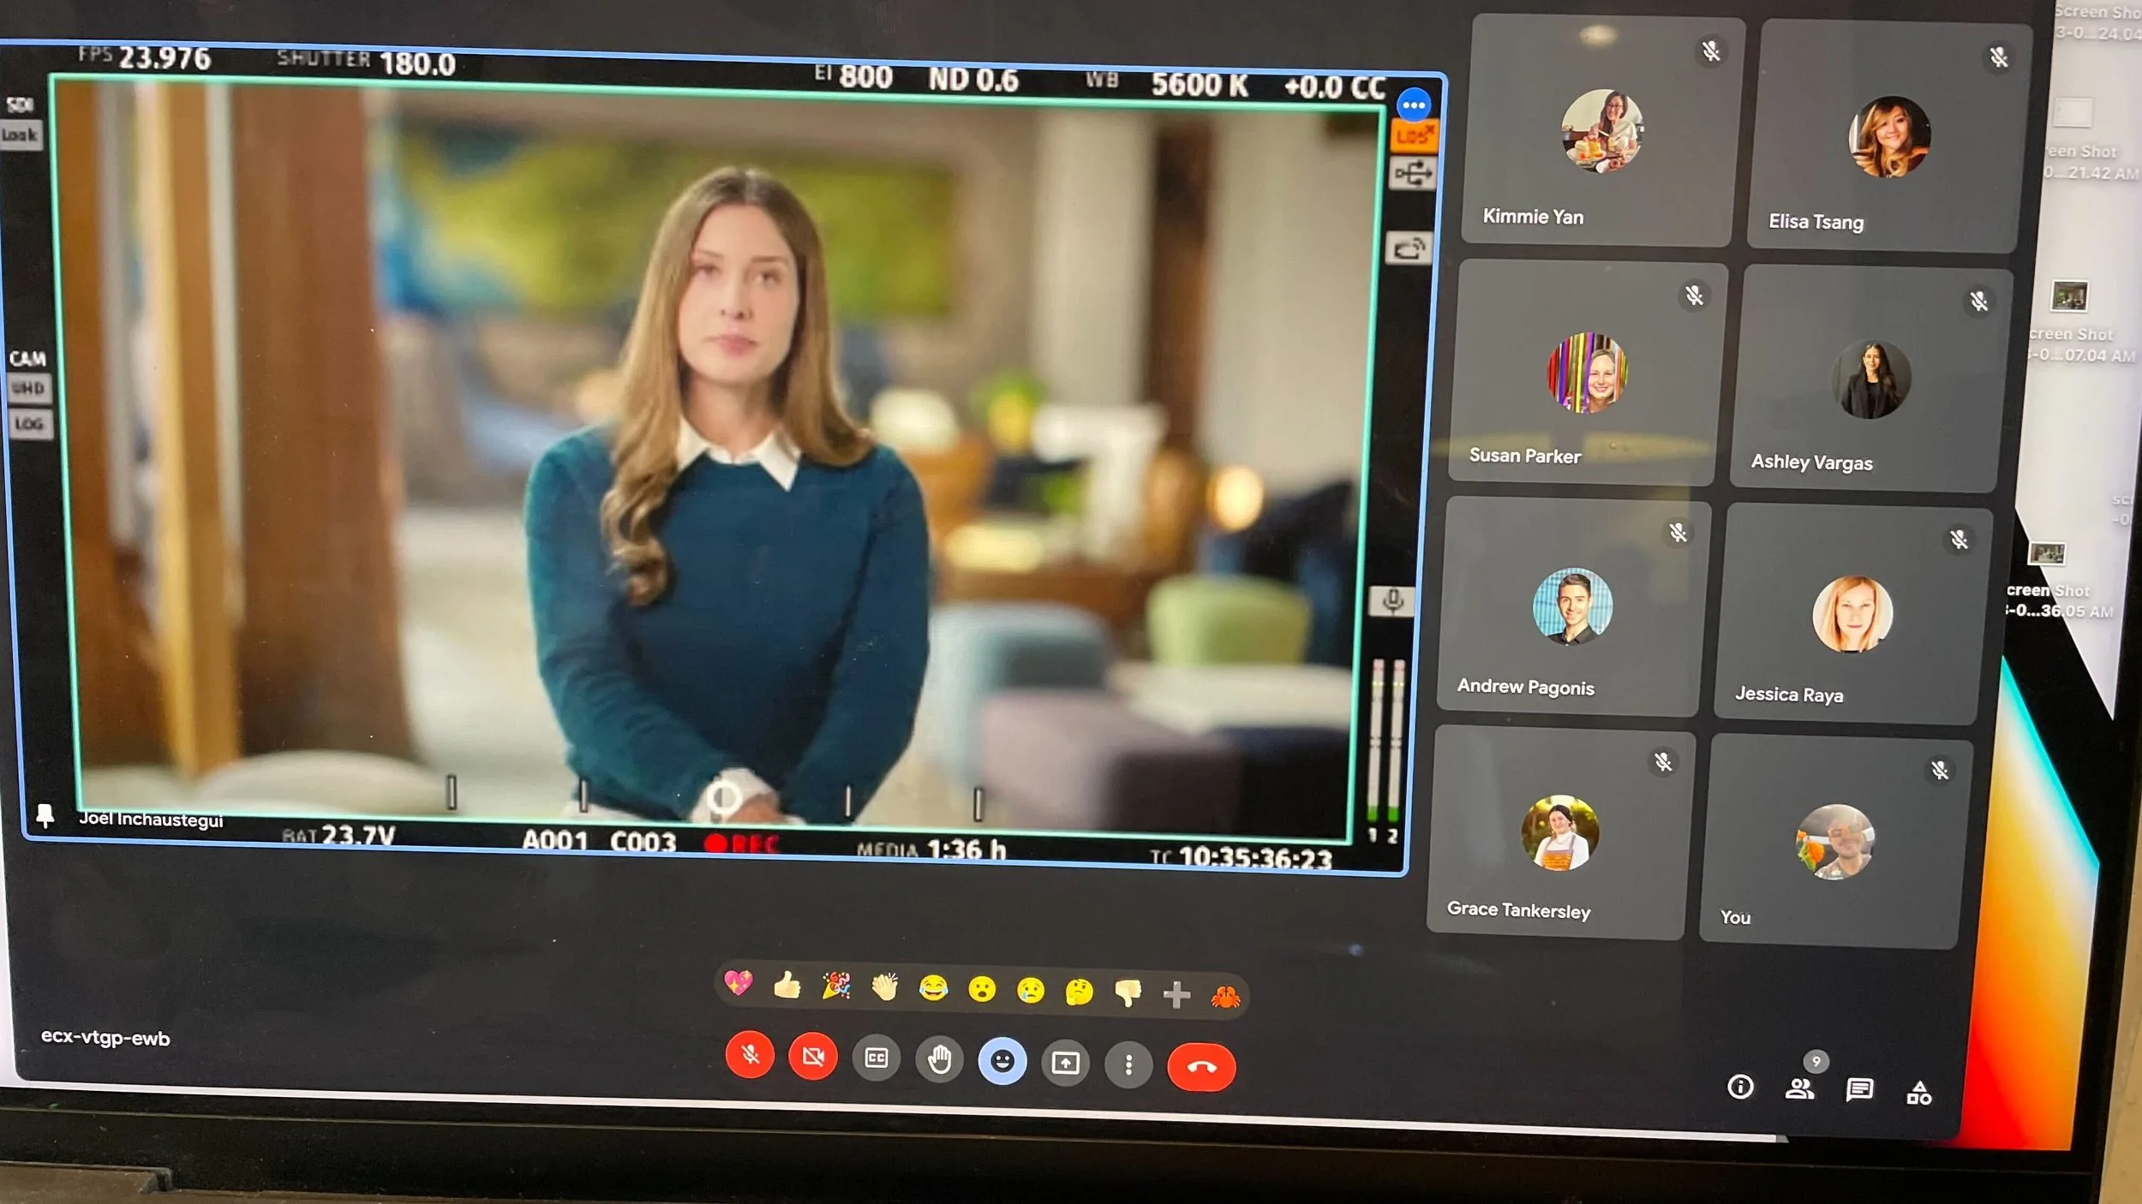The height and width of the screenshot is (1204, 2142).
Task: Show the people list
Action: [x=1798, y=1089]
